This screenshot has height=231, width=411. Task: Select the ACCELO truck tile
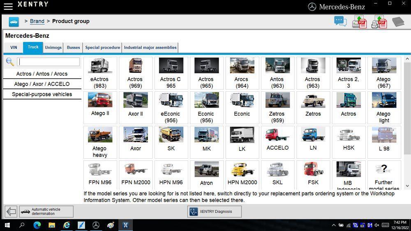[277, 142]
